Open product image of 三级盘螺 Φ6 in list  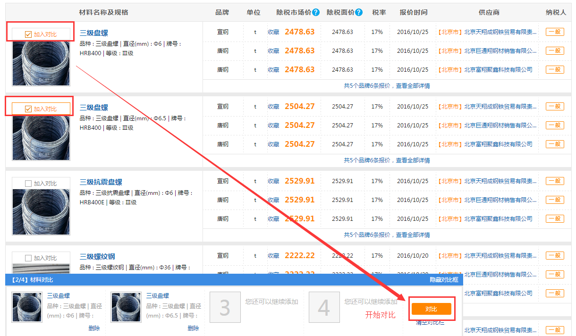pos(41,63)
